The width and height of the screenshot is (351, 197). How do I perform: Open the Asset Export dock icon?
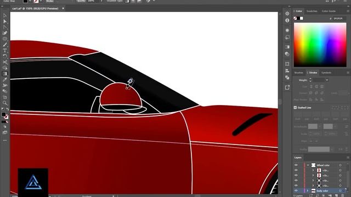(x=287, y=88)
